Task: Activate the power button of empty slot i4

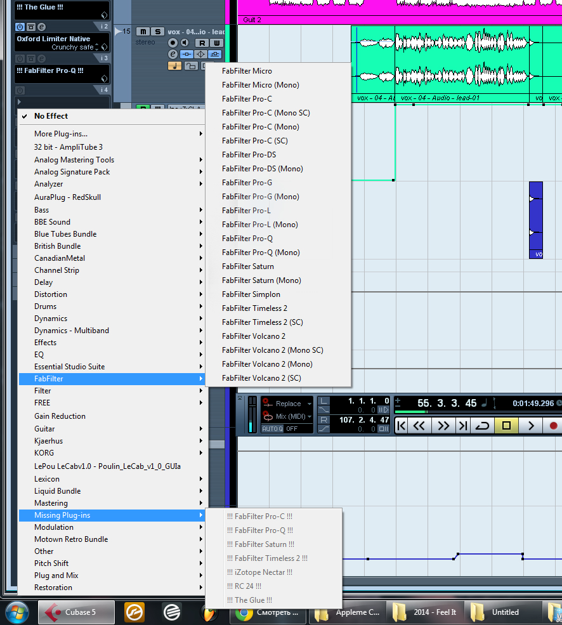Action: tap(20, 91)
